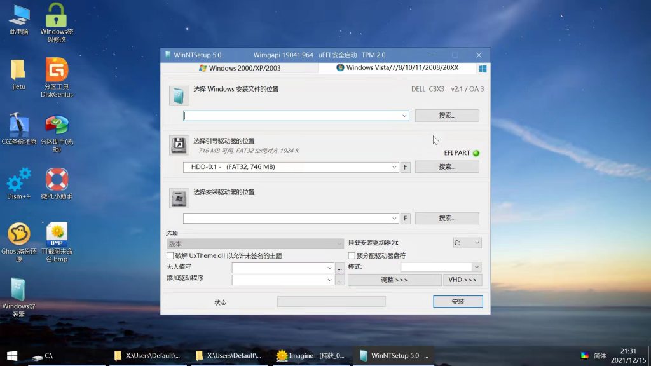
Task: Click the 简体 input method indicator
Action: click(x=600, y=356)
